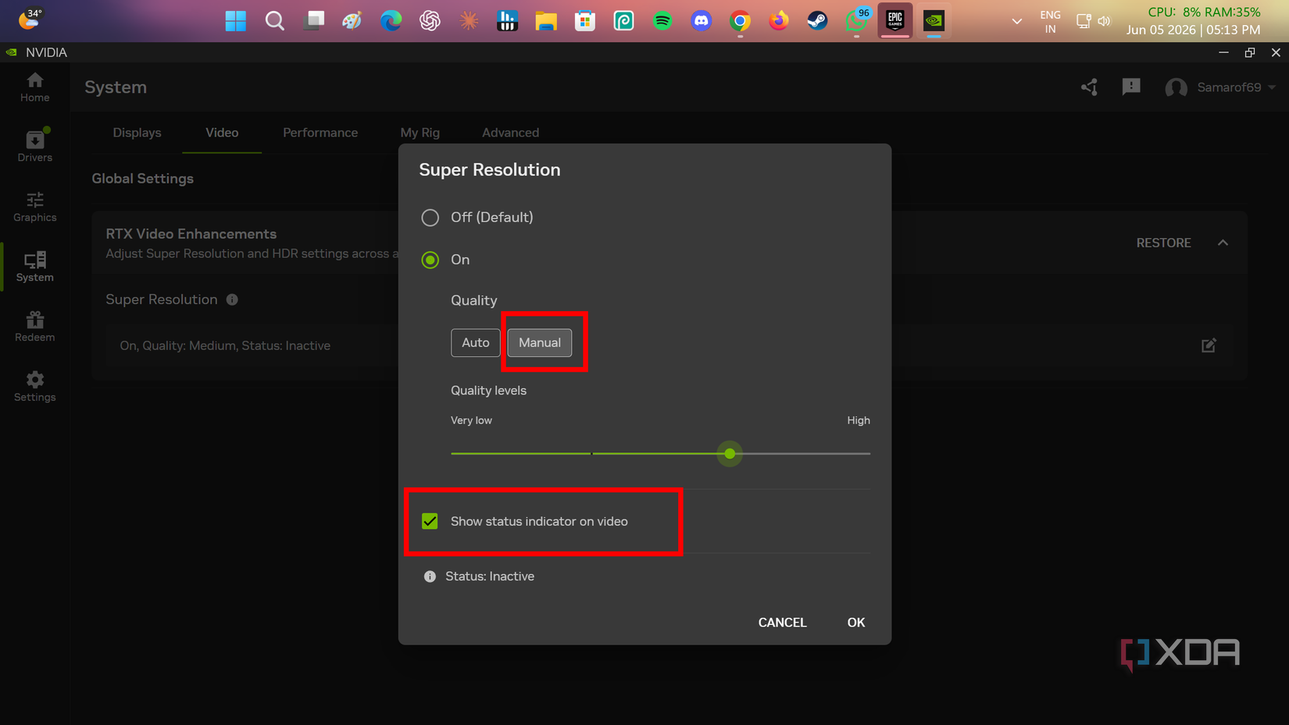1289x725 pixels.
Task: Click OK in Super Resolution dialog
Action: pos(856,623)
